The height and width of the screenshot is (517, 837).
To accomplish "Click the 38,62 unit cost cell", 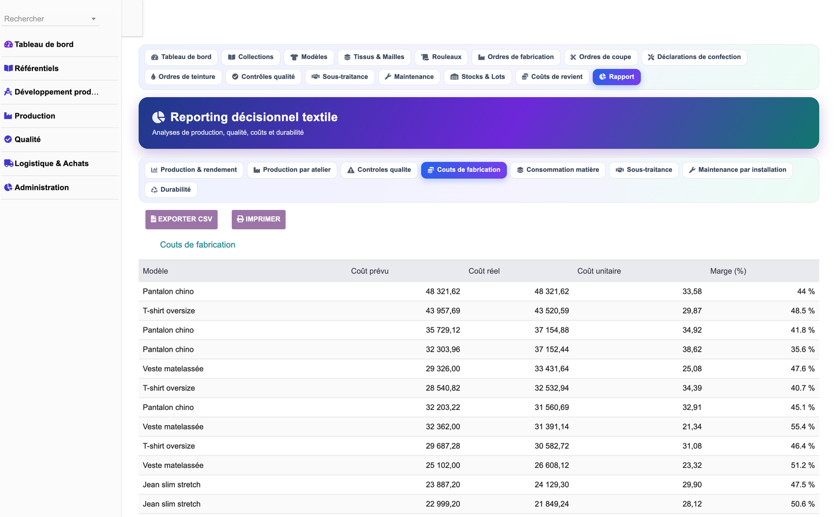I will pos(692,350).
